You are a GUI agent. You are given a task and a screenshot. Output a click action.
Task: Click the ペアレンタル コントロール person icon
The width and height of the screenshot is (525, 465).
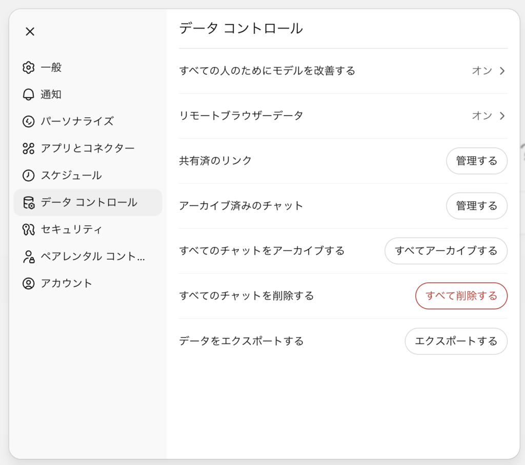(29, 257)
